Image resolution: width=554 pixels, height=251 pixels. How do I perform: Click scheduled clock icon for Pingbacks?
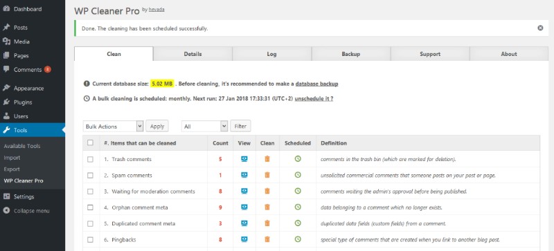click(x=298, y=239)
